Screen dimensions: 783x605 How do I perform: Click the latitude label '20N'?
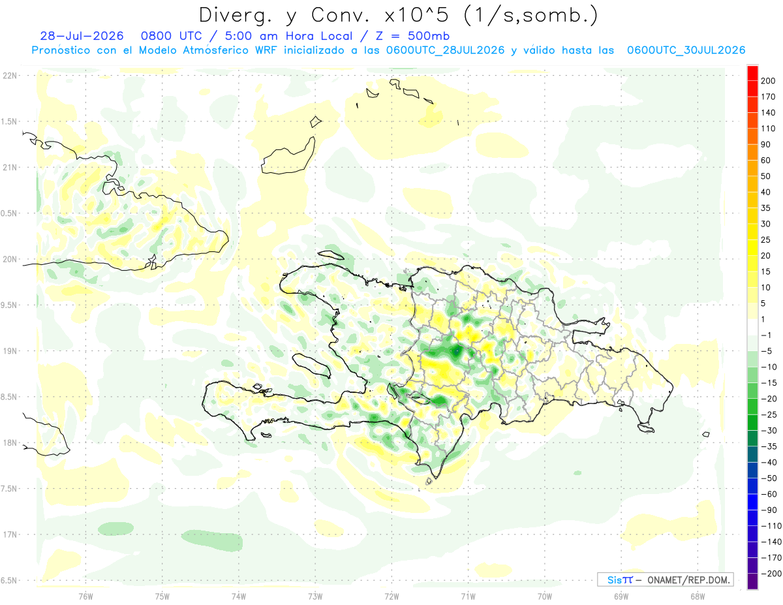click(10, 259)
